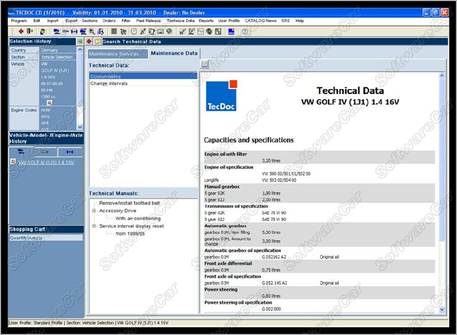Click the wrench tools toolbar icon
The image size is (457, 335).
point(143,31)
